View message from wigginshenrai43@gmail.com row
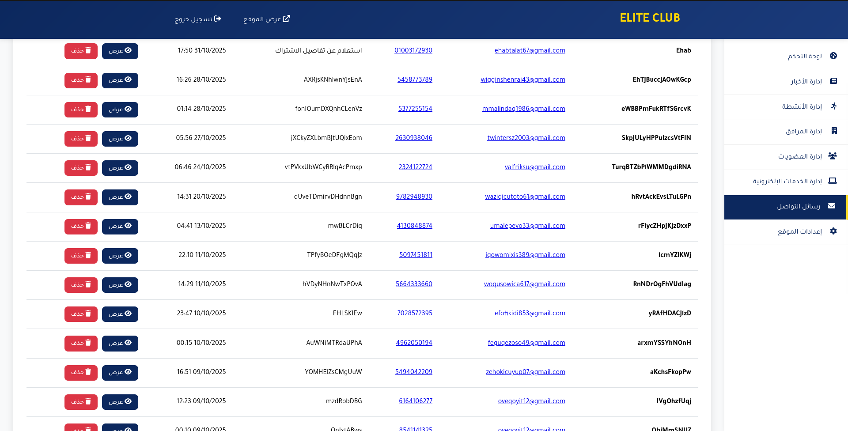This screenshot has height=431, width=848. 120,80
